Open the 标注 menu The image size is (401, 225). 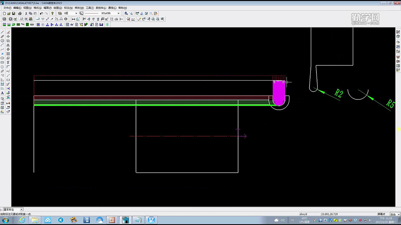pos(68,8)
